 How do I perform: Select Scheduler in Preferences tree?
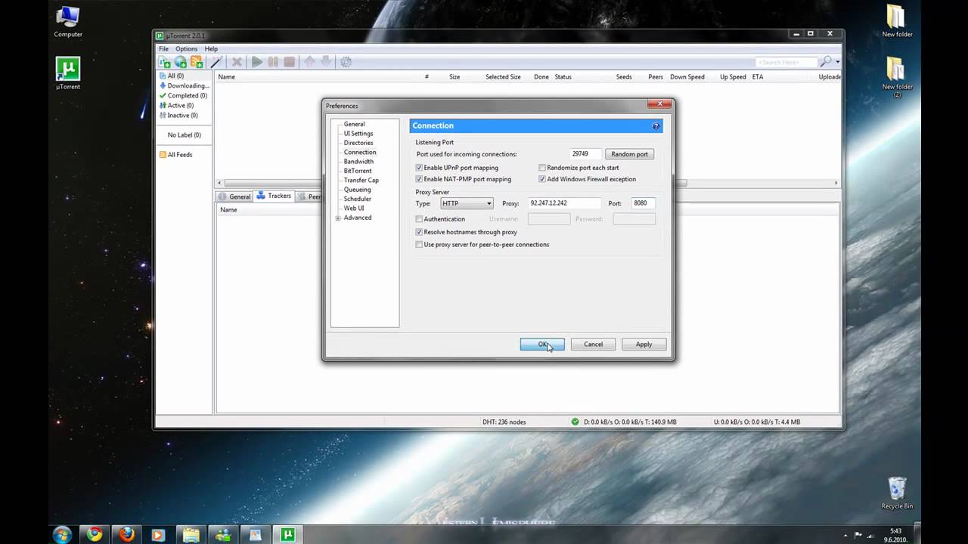point(358,199)
